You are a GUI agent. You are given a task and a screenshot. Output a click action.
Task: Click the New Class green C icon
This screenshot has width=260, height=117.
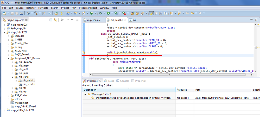[x=91, y=13]
